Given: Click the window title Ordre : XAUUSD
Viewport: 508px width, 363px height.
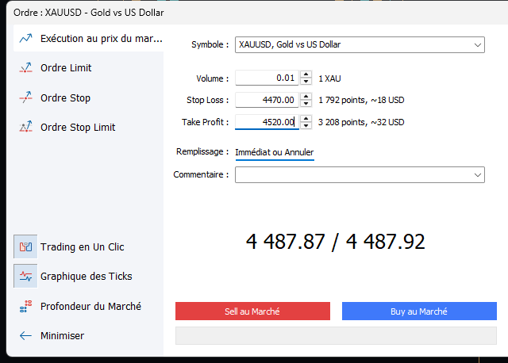Looking at the screenshot, I should tap(88, 13).
